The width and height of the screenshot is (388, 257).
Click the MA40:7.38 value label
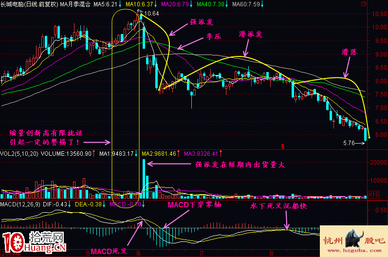tap(211, 4)
